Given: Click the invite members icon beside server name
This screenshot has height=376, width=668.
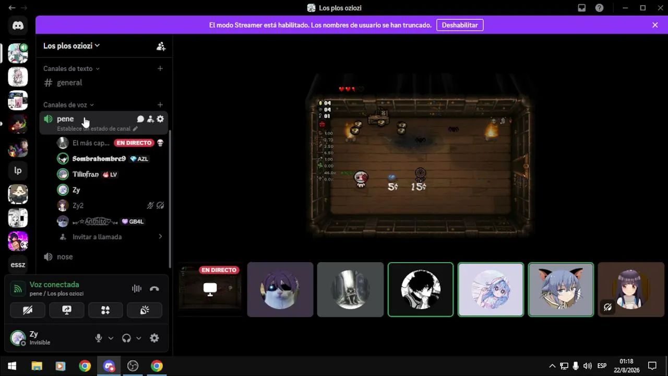Looking at the screenshot, I should click(x=161, y=46).
